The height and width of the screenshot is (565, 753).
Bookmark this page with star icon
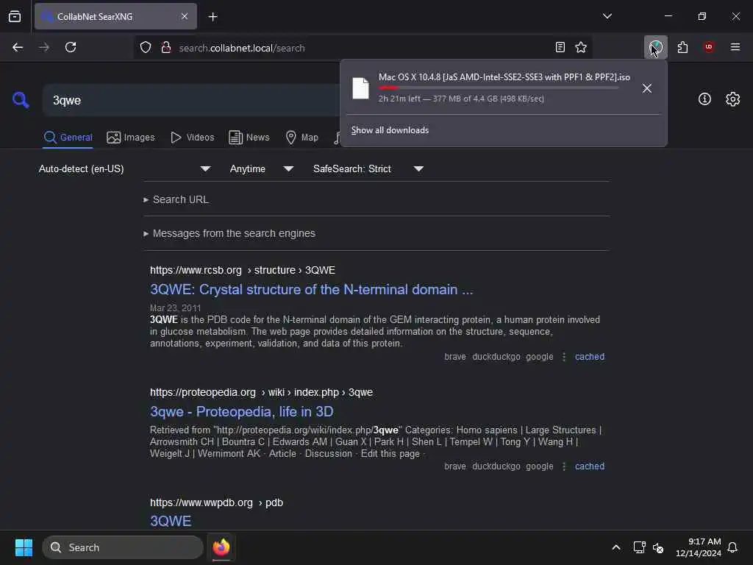[581, 47]
